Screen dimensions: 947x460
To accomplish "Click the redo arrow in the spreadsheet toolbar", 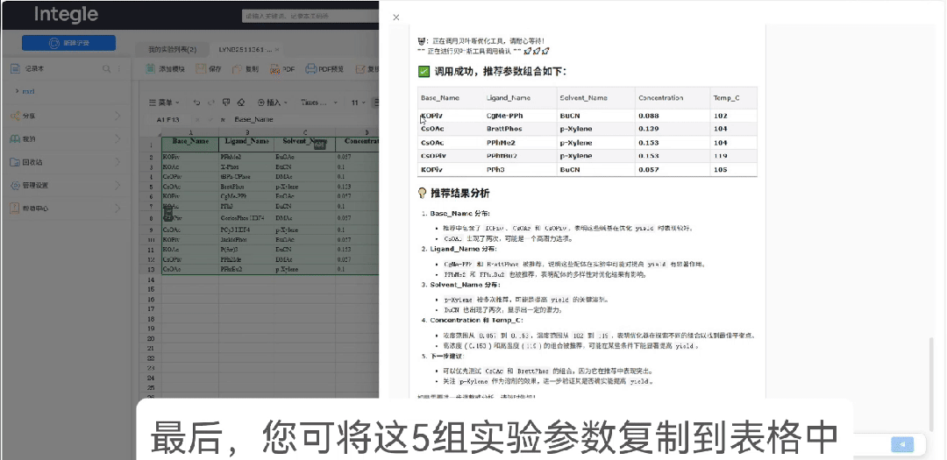I will pos(211,103).
